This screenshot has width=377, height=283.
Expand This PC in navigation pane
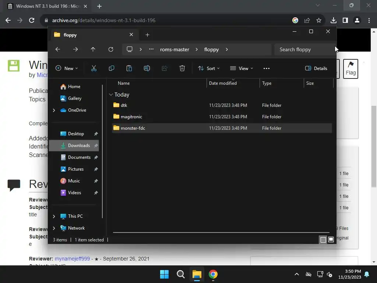tap(54, 216)
